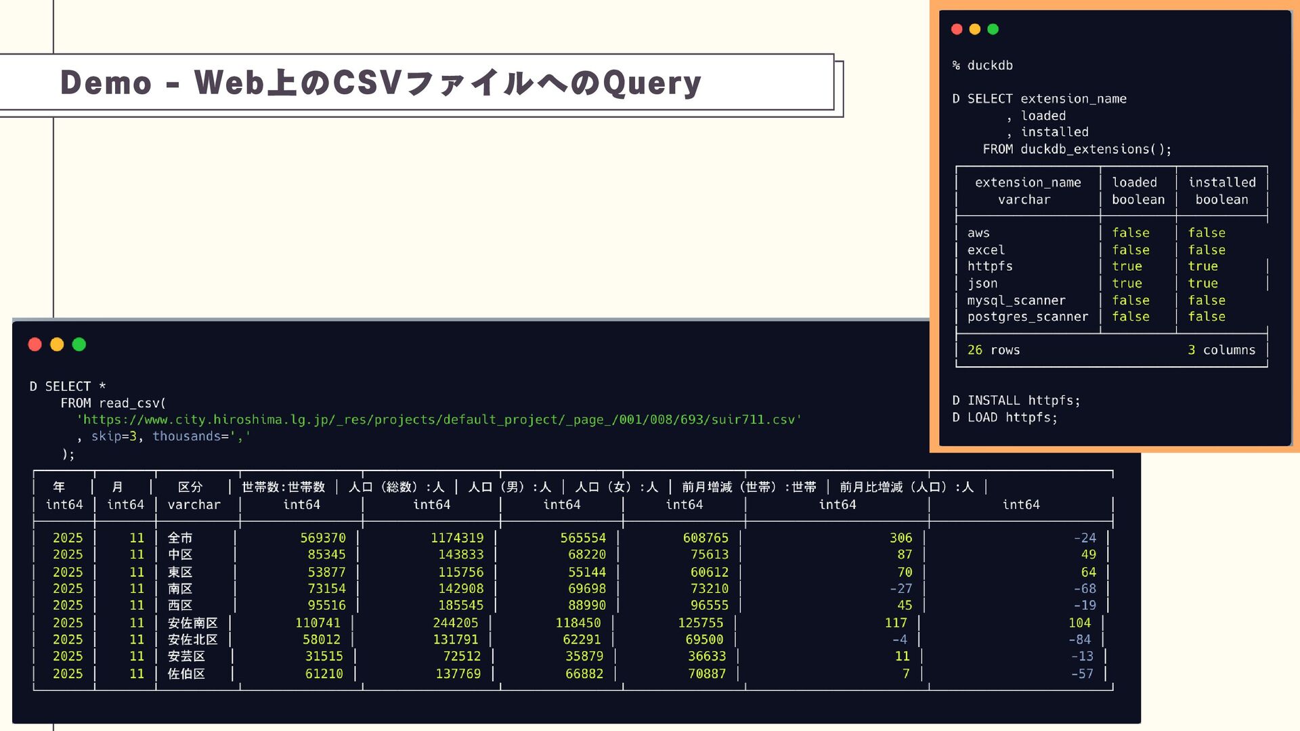
Task: Click the skip=3 parameter text
Action: 114,437
